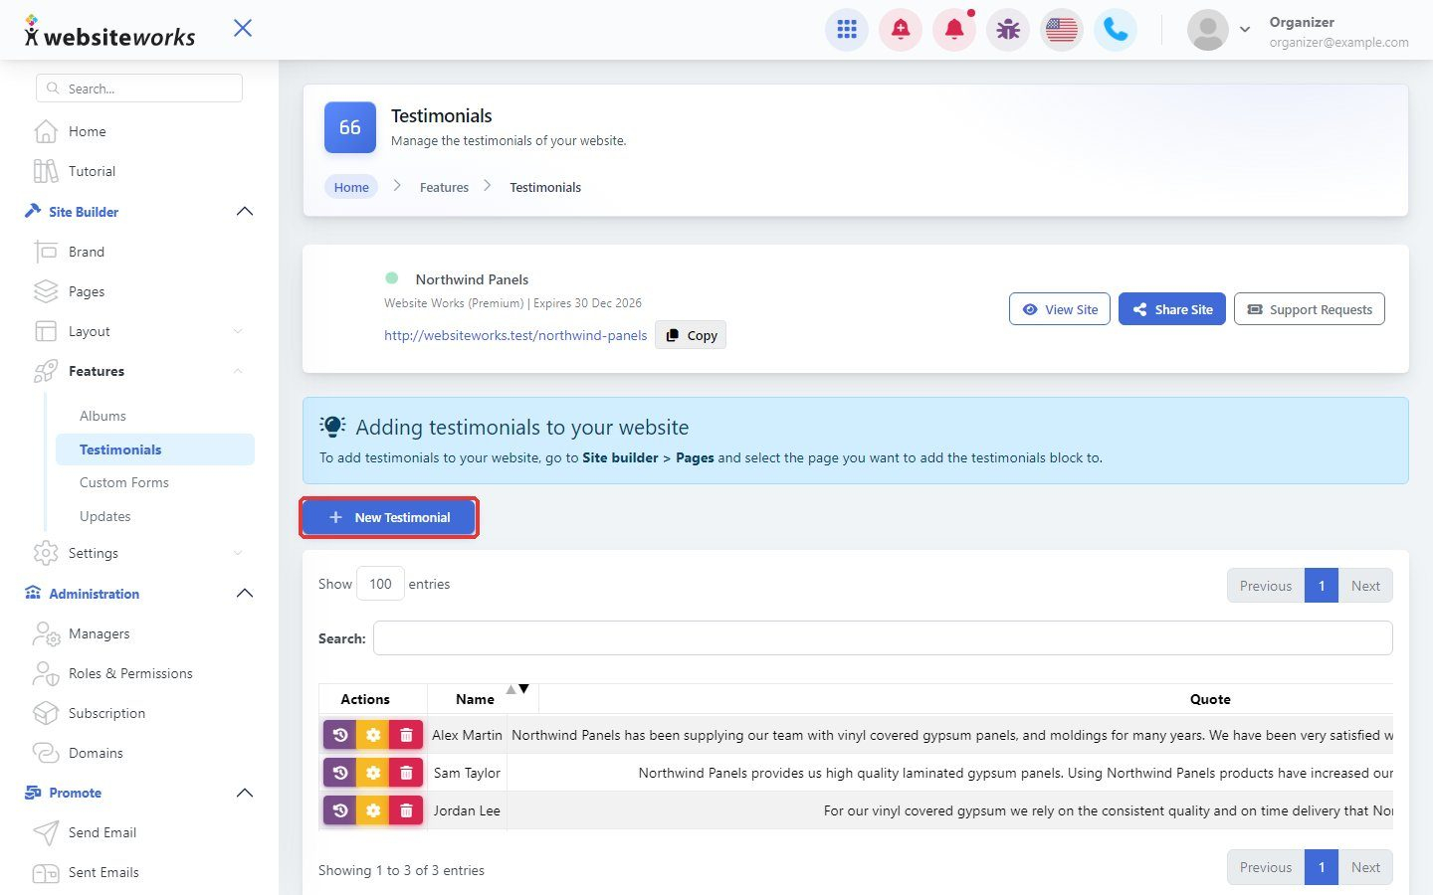Open the account dropdown arrow
This screenshot has height=895, width=1433.
point(1244,30)
